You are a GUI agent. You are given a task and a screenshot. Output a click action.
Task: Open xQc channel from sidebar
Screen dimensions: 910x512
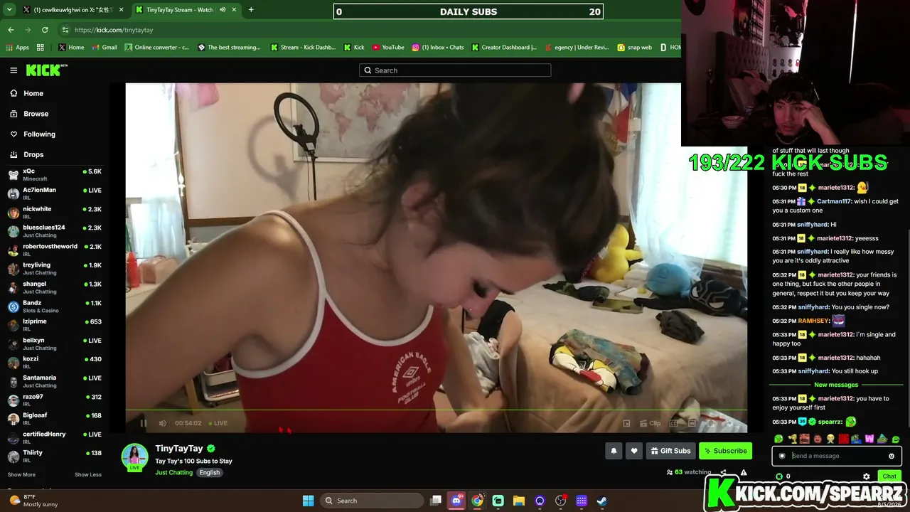tap(55, 174)
